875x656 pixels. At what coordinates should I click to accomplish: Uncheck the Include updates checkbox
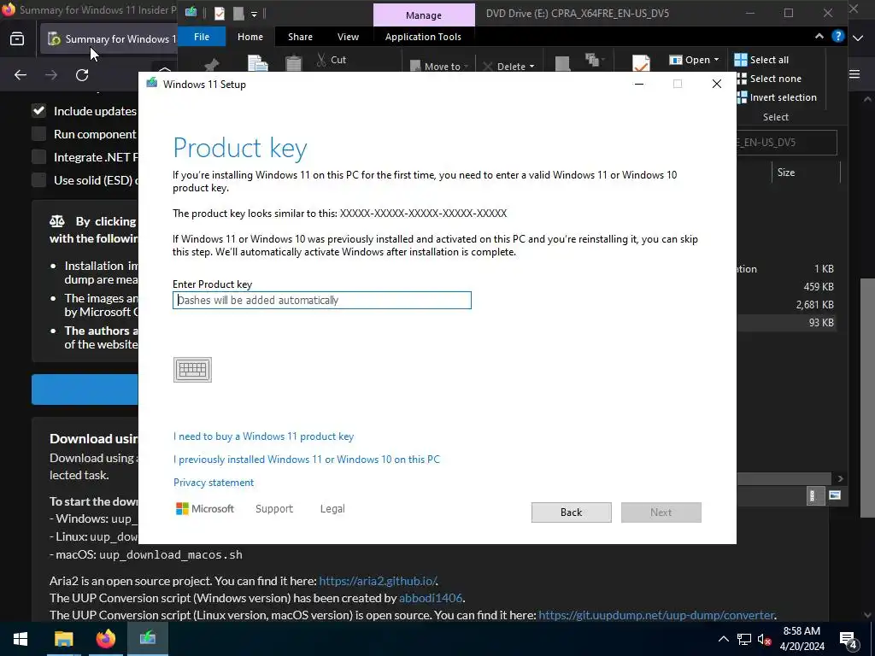tap(38, 111)
